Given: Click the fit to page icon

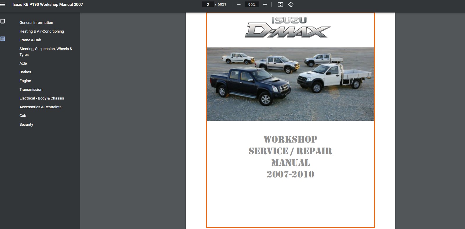Looking at the screenshot, I should tap(280, 4).
